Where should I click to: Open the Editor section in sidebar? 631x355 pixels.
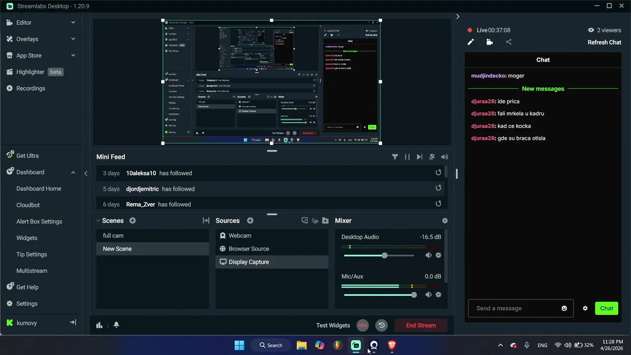[x=24, y=23]
